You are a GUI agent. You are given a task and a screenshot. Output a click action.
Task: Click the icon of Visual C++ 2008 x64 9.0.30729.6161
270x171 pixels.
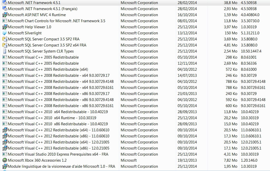[5, 87]
